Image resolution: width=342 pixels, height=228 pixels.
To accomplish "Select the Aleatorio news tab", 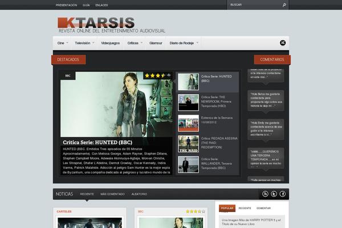I will (x=139, y=194).
